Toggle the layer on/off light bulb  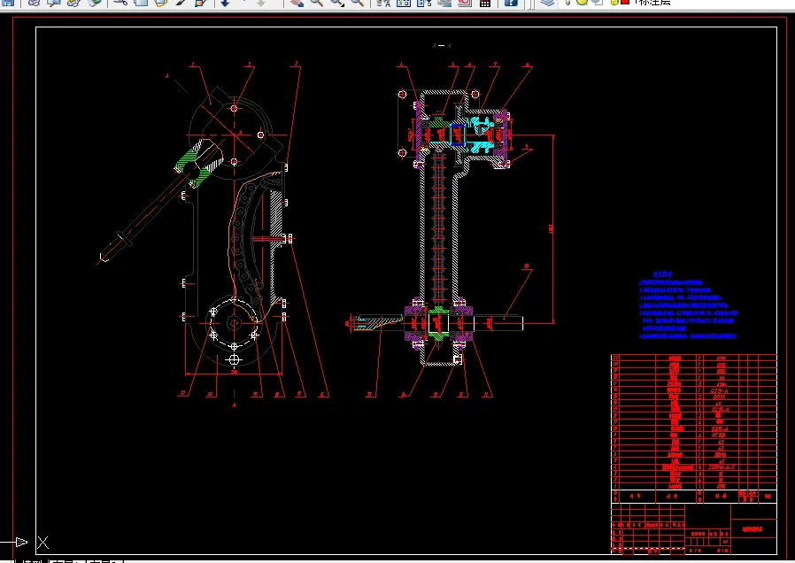coord(567,2)
